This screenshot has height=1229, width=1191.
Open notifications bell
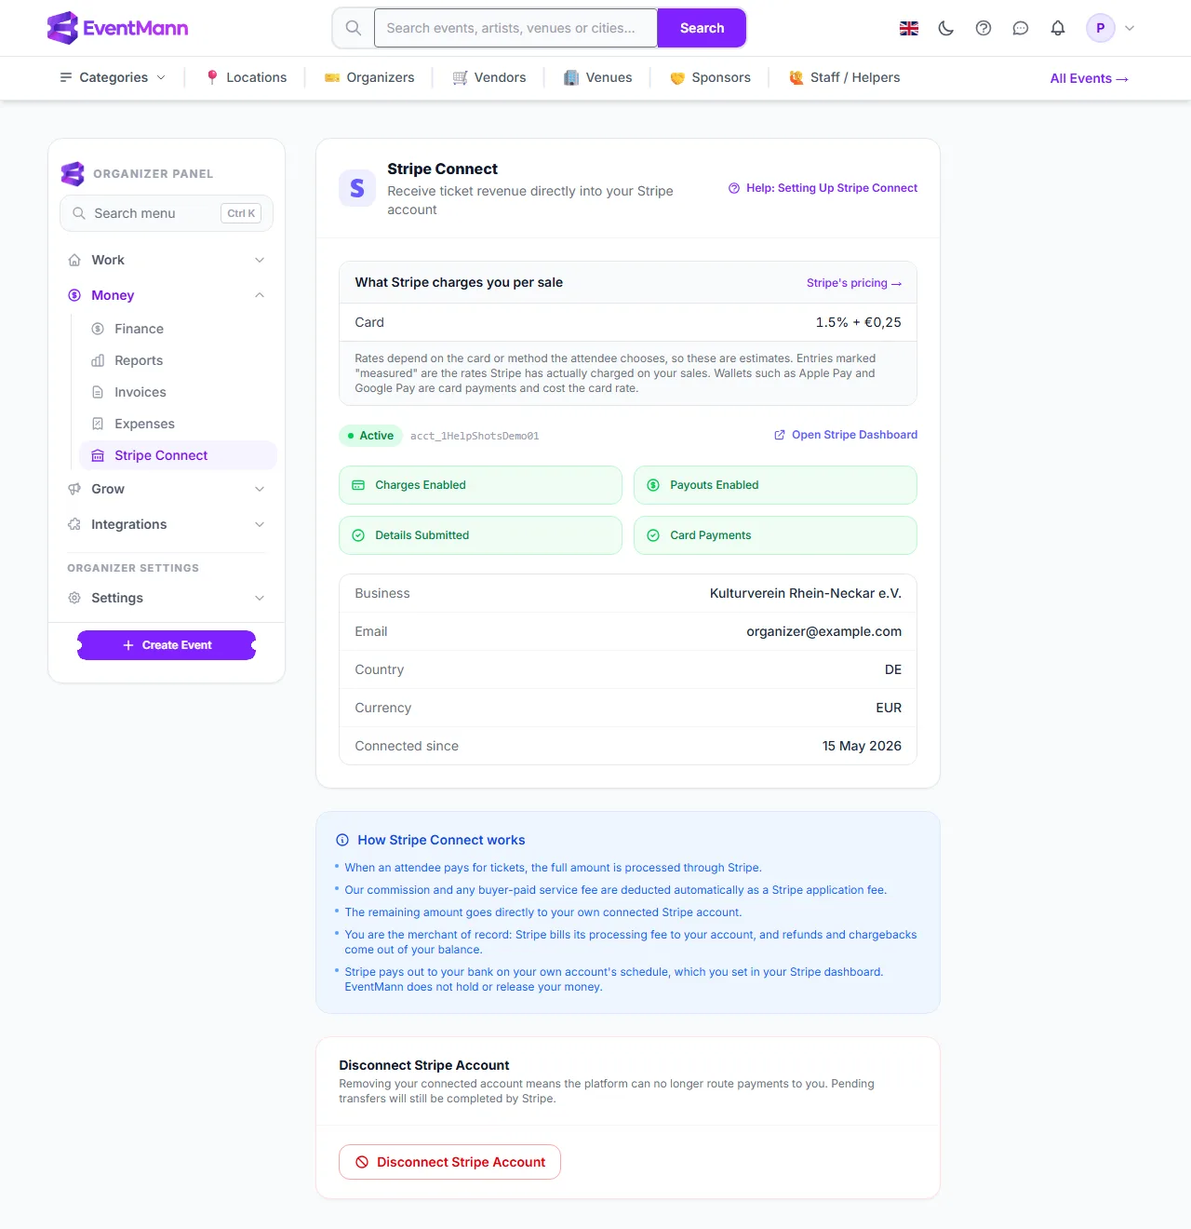[x=1058, y=28]
